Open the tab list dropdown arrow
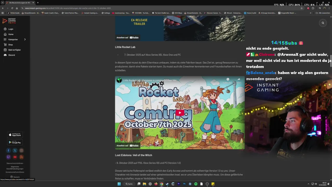 click(x=2, y=3)
